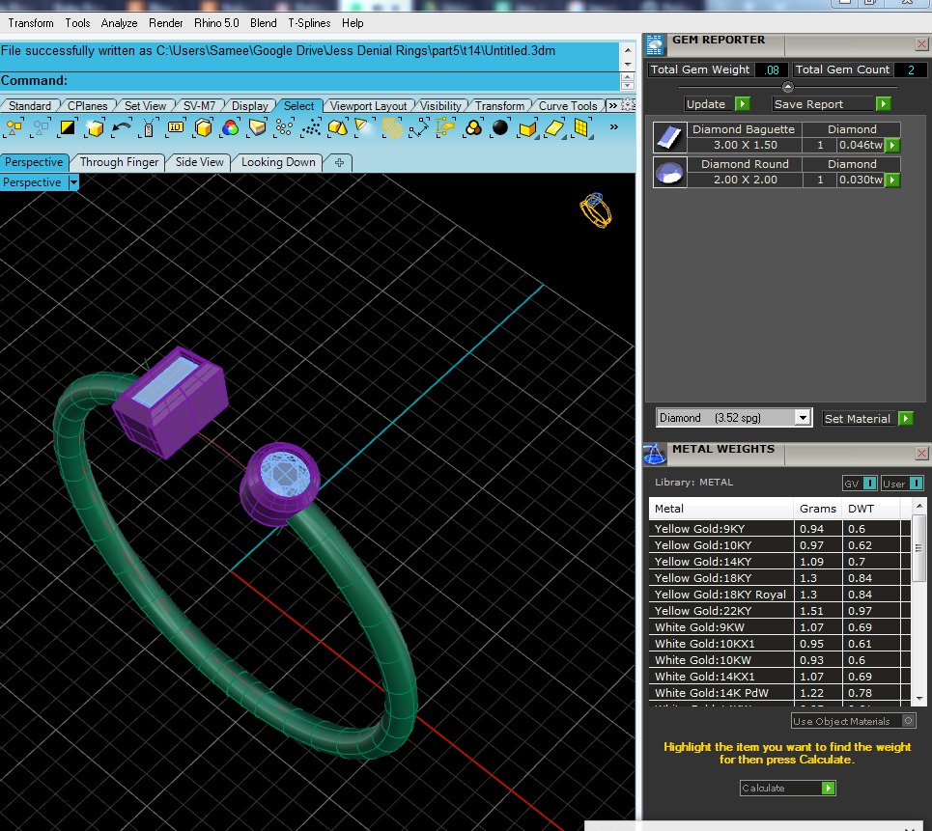Click the metal list scroll-down arrow

pos(919,699)
